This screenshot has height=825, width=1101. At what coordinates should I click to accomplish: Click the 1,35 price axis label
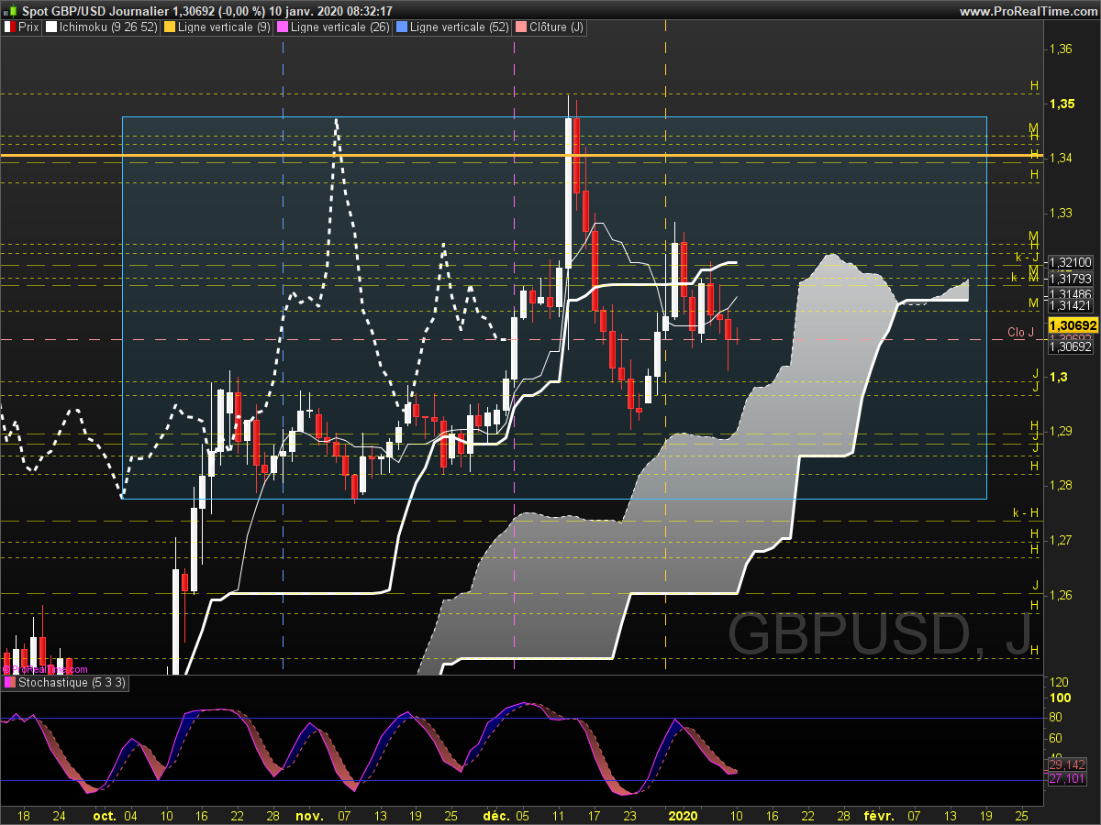click(1062, 104)
